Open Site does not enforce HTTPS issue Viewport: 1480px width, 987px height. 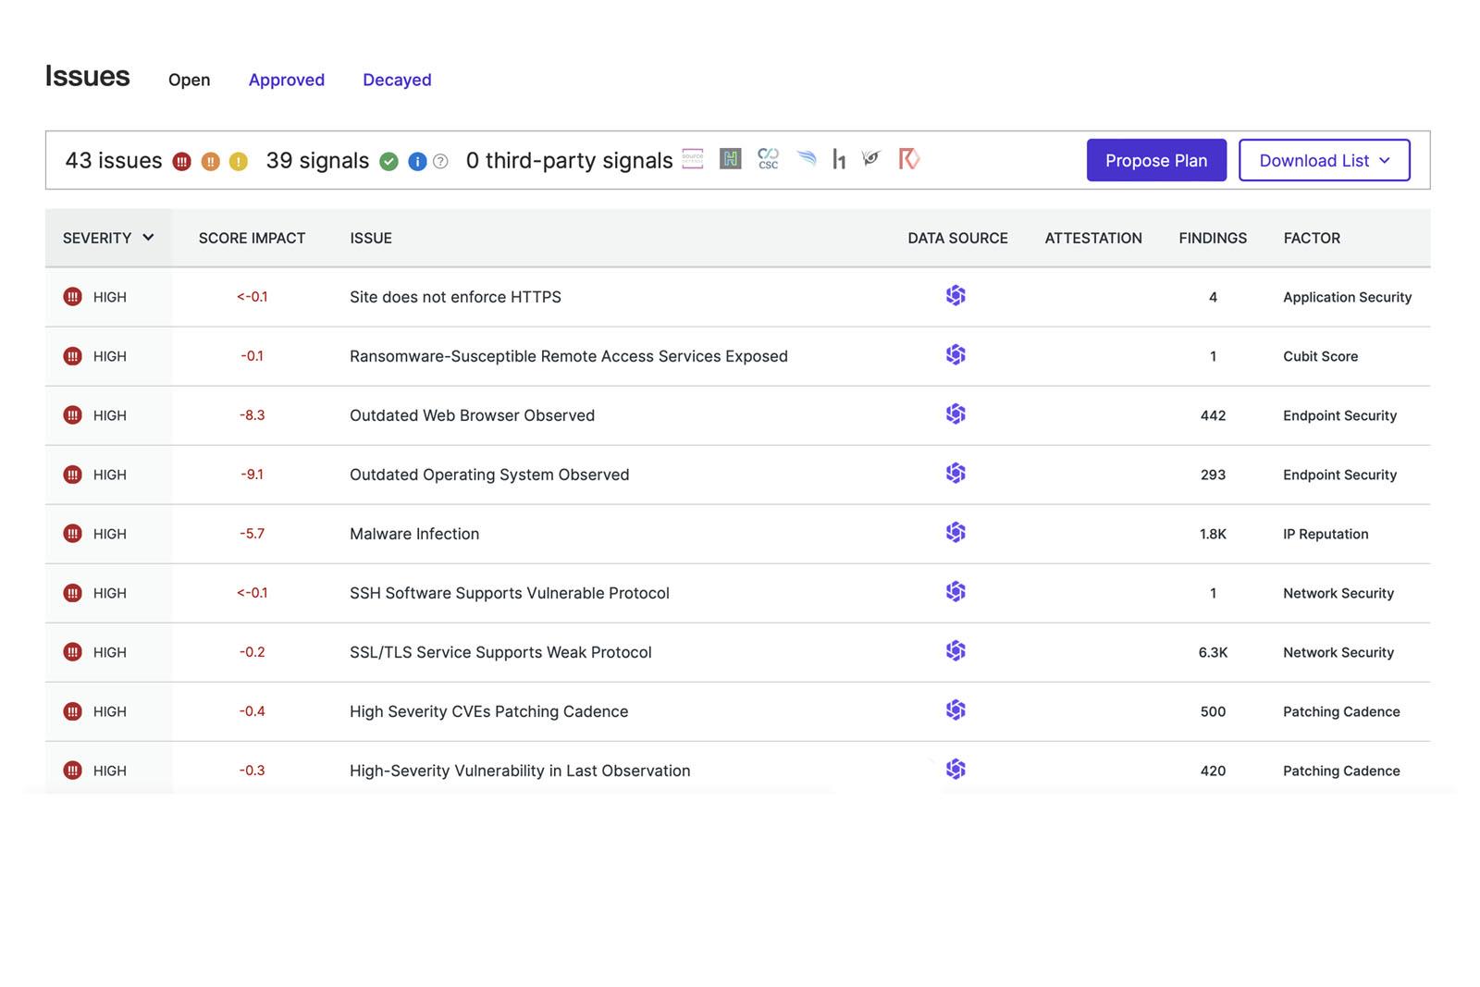click(455, 297)
